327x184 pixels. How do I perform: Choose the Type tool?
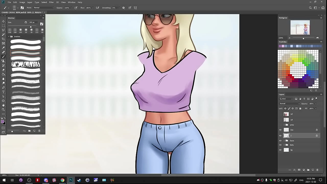click(3, 92)
